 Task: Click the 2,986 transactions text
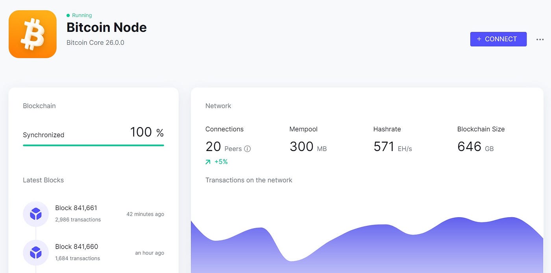(78, 220)
